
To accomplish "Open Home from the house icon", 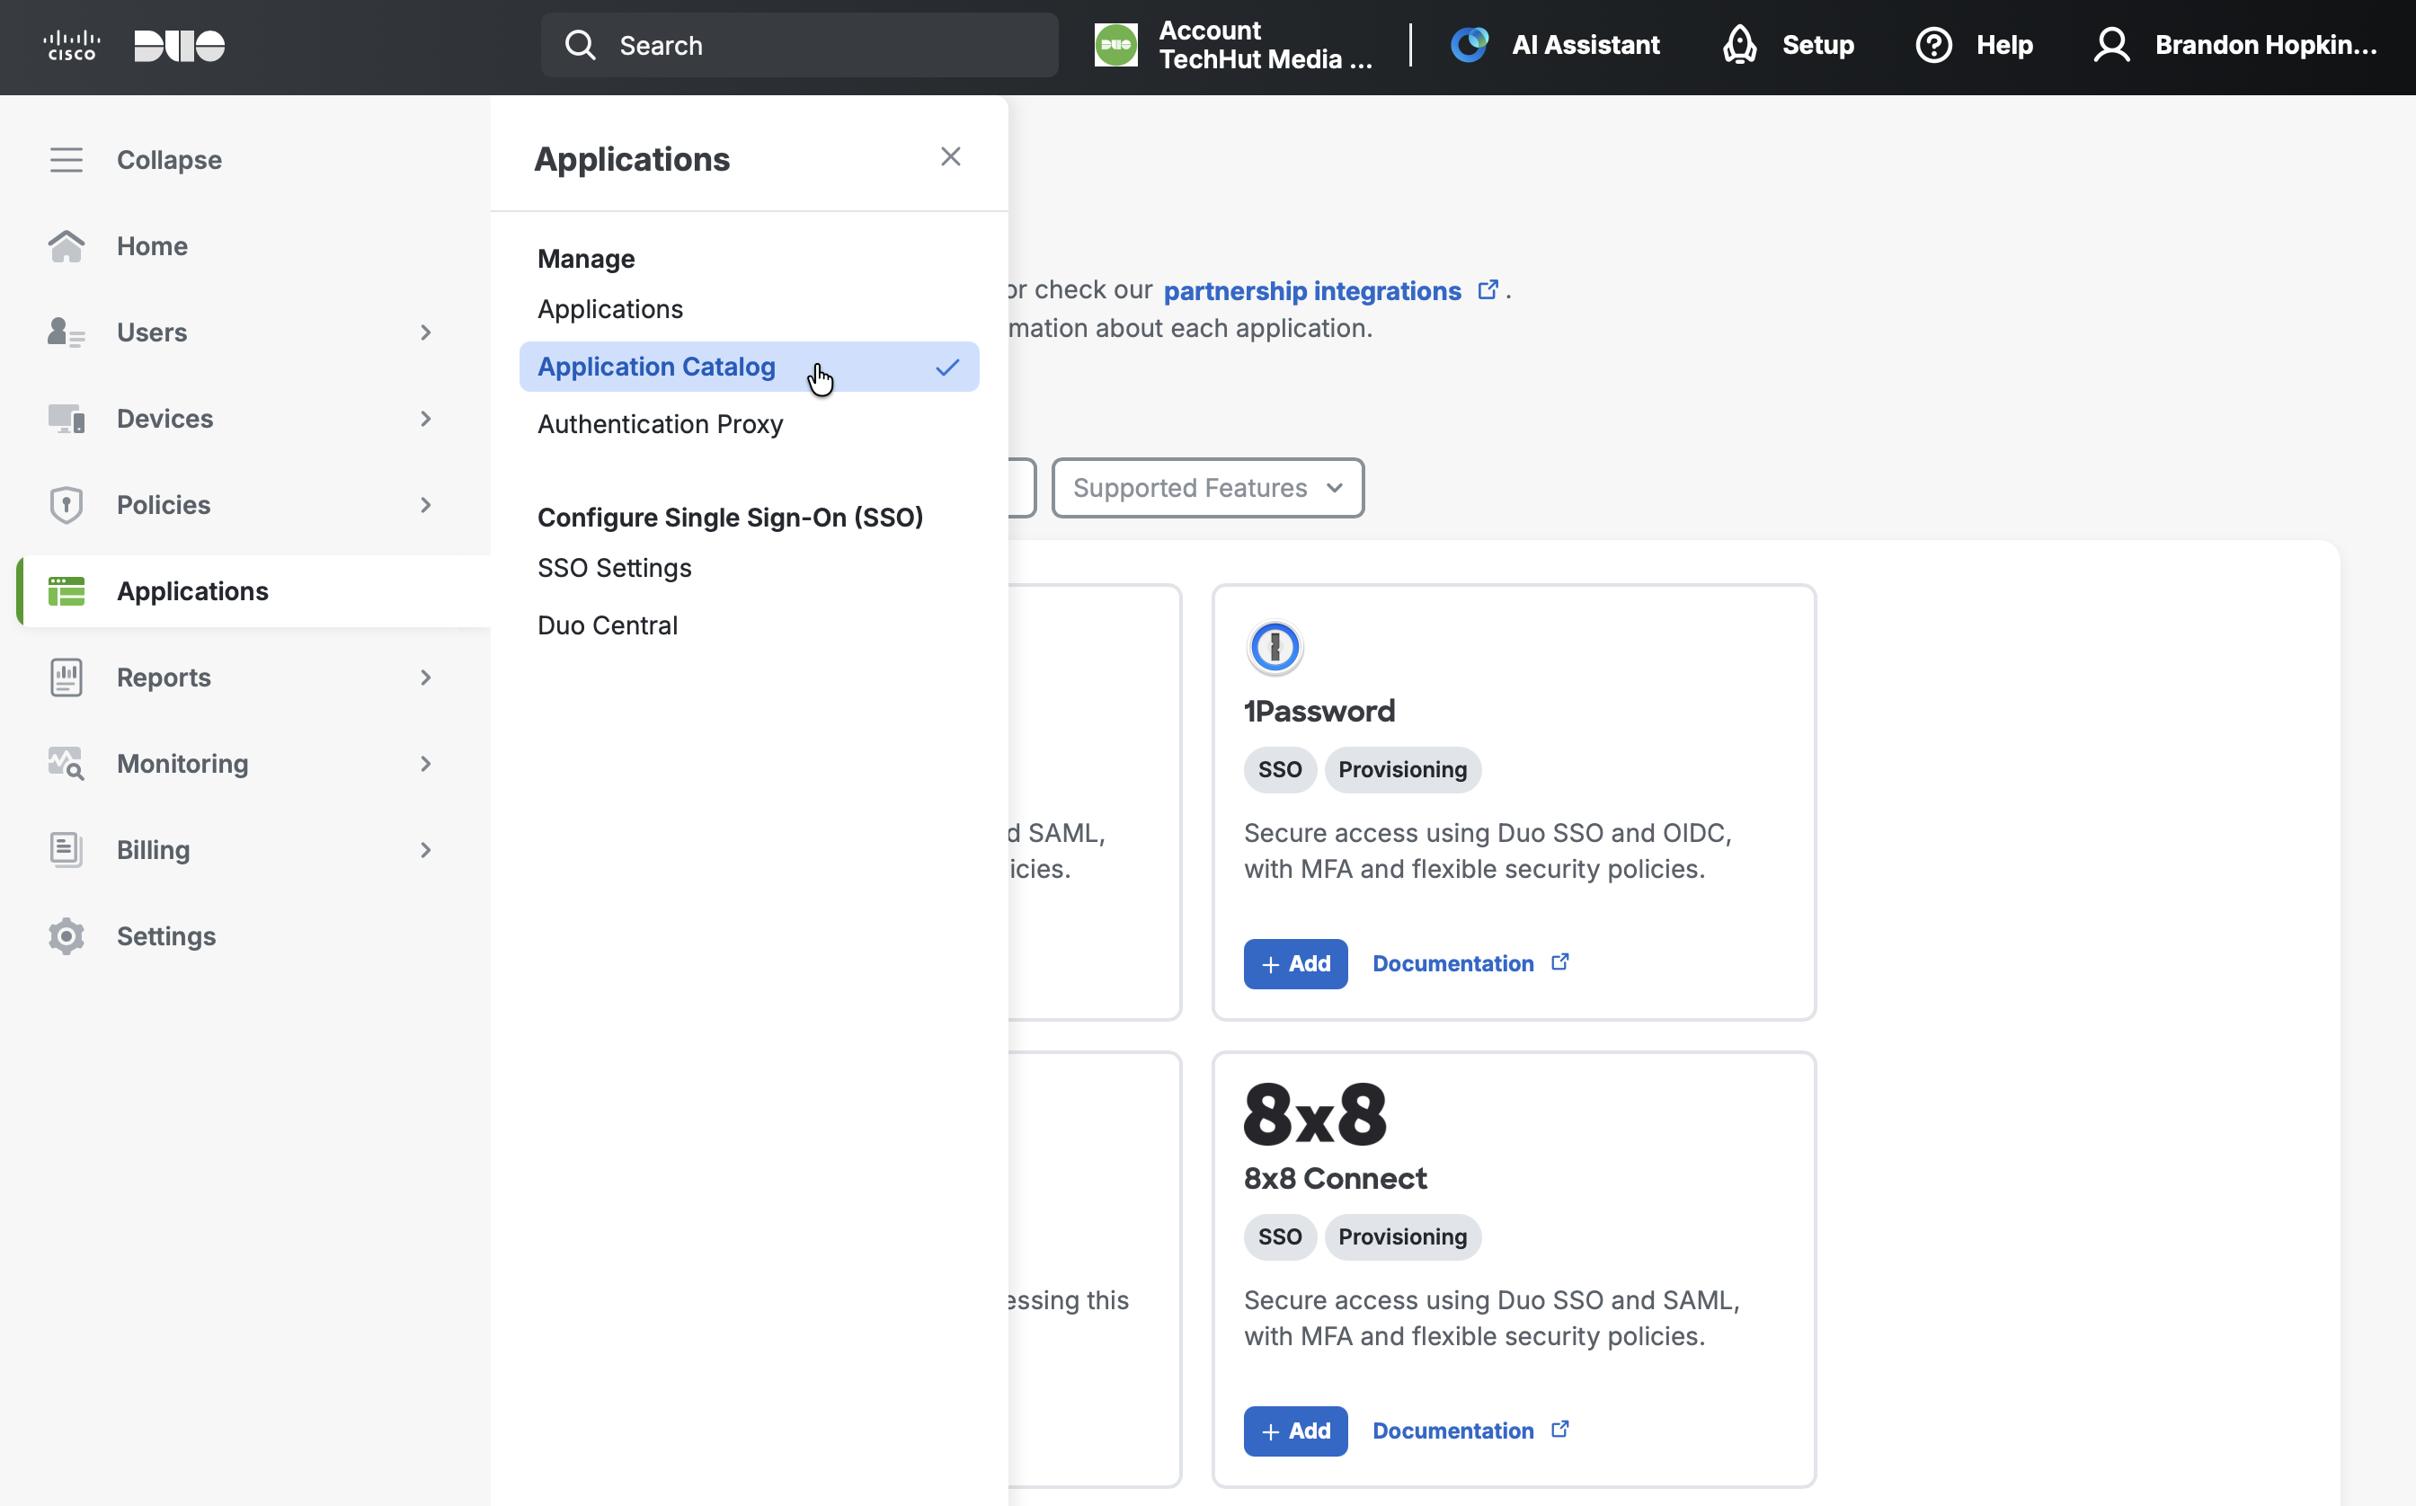I will (x=66, y=246).
